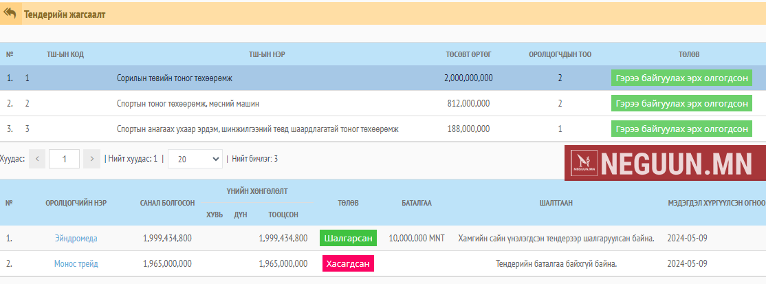Viewport: 766px width, 284px height.
Task: Click the ОРОЛЦОГЧИЙН НЭР column header
Action: point(76,203)
